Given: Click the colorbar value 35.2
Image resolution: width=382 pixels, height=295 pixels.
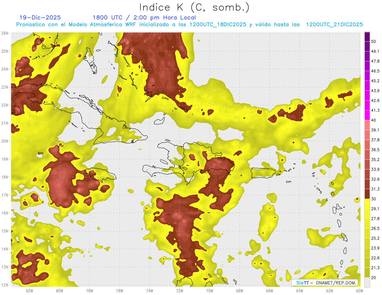Looking at the screenshot, I should click(376, 159).
